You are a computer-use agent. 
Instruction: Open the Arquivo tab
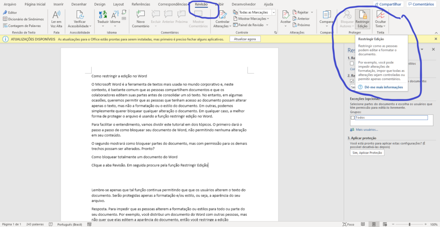pos(9,4)
